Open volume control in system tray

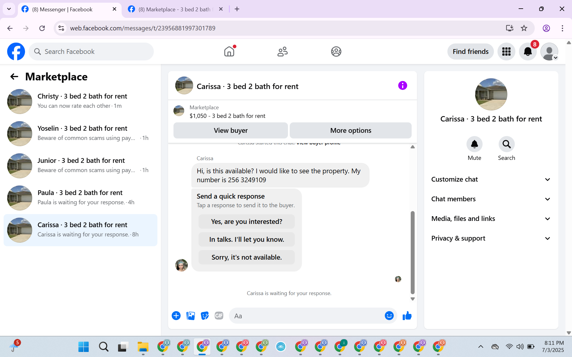[520, 347]
